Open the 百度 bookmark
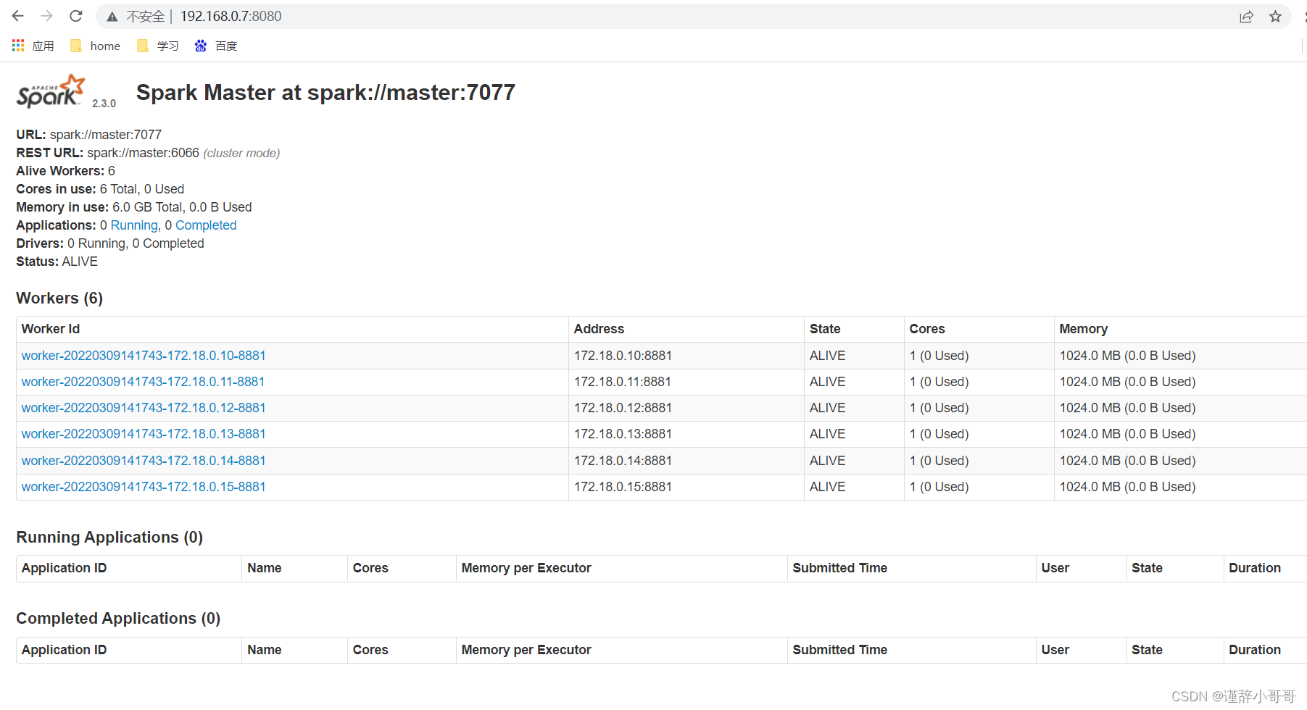The width and height of the screenshot is (1307, 710). 216,46
